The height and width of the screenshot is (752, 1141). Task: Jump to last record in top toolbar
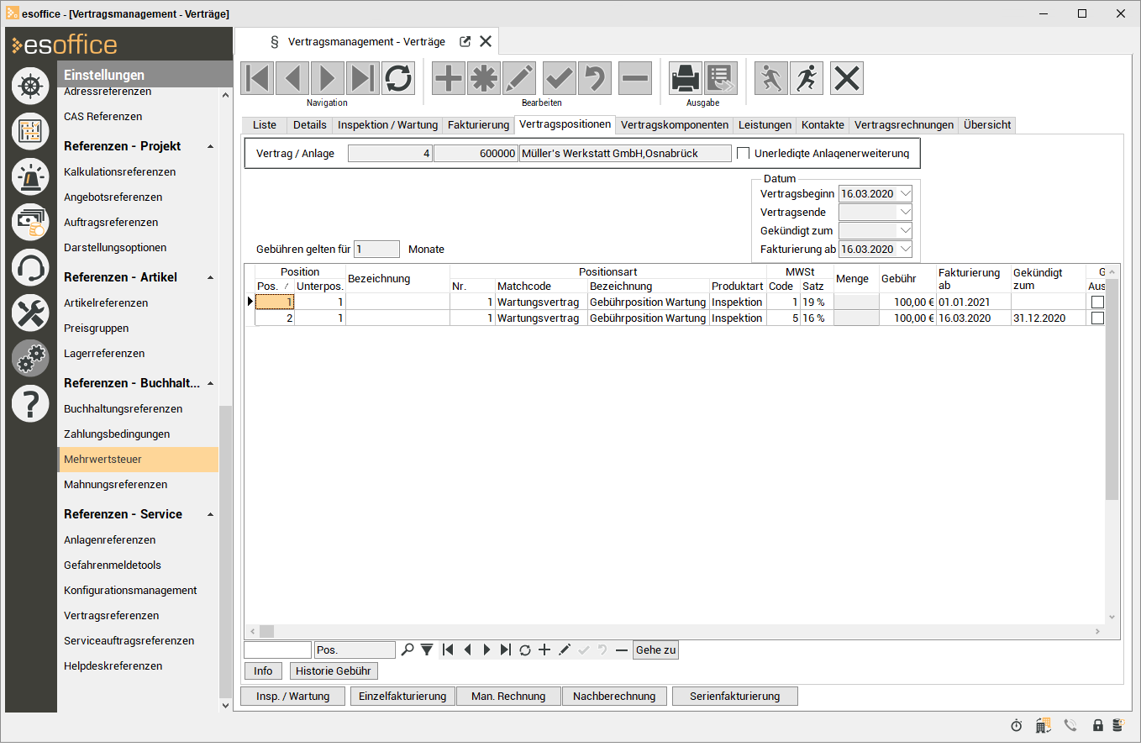(363, 78)
